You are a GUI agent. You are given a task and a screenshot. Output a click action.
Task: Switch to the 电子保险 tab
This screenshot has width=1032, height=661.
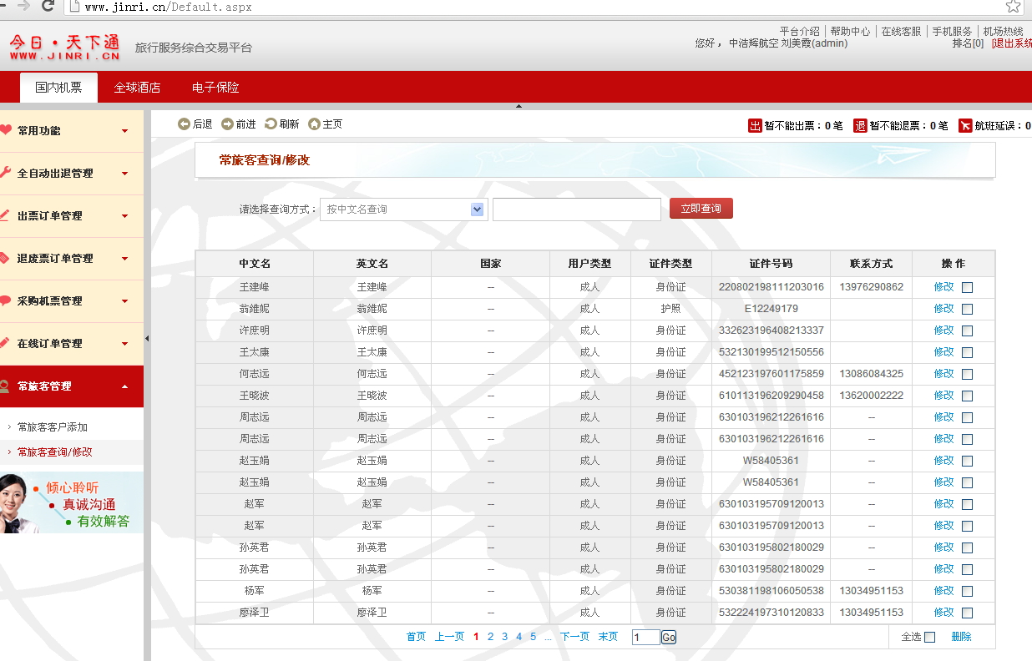(x=215, y=88)
